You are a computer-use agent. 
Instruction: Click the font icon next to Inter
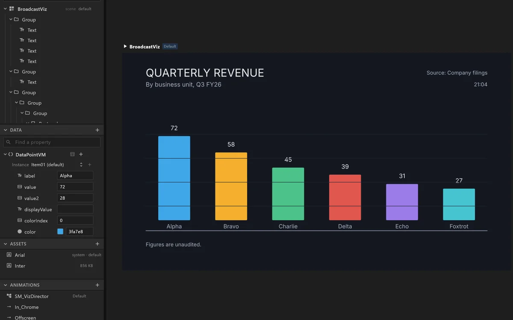[x=9, y=265]
